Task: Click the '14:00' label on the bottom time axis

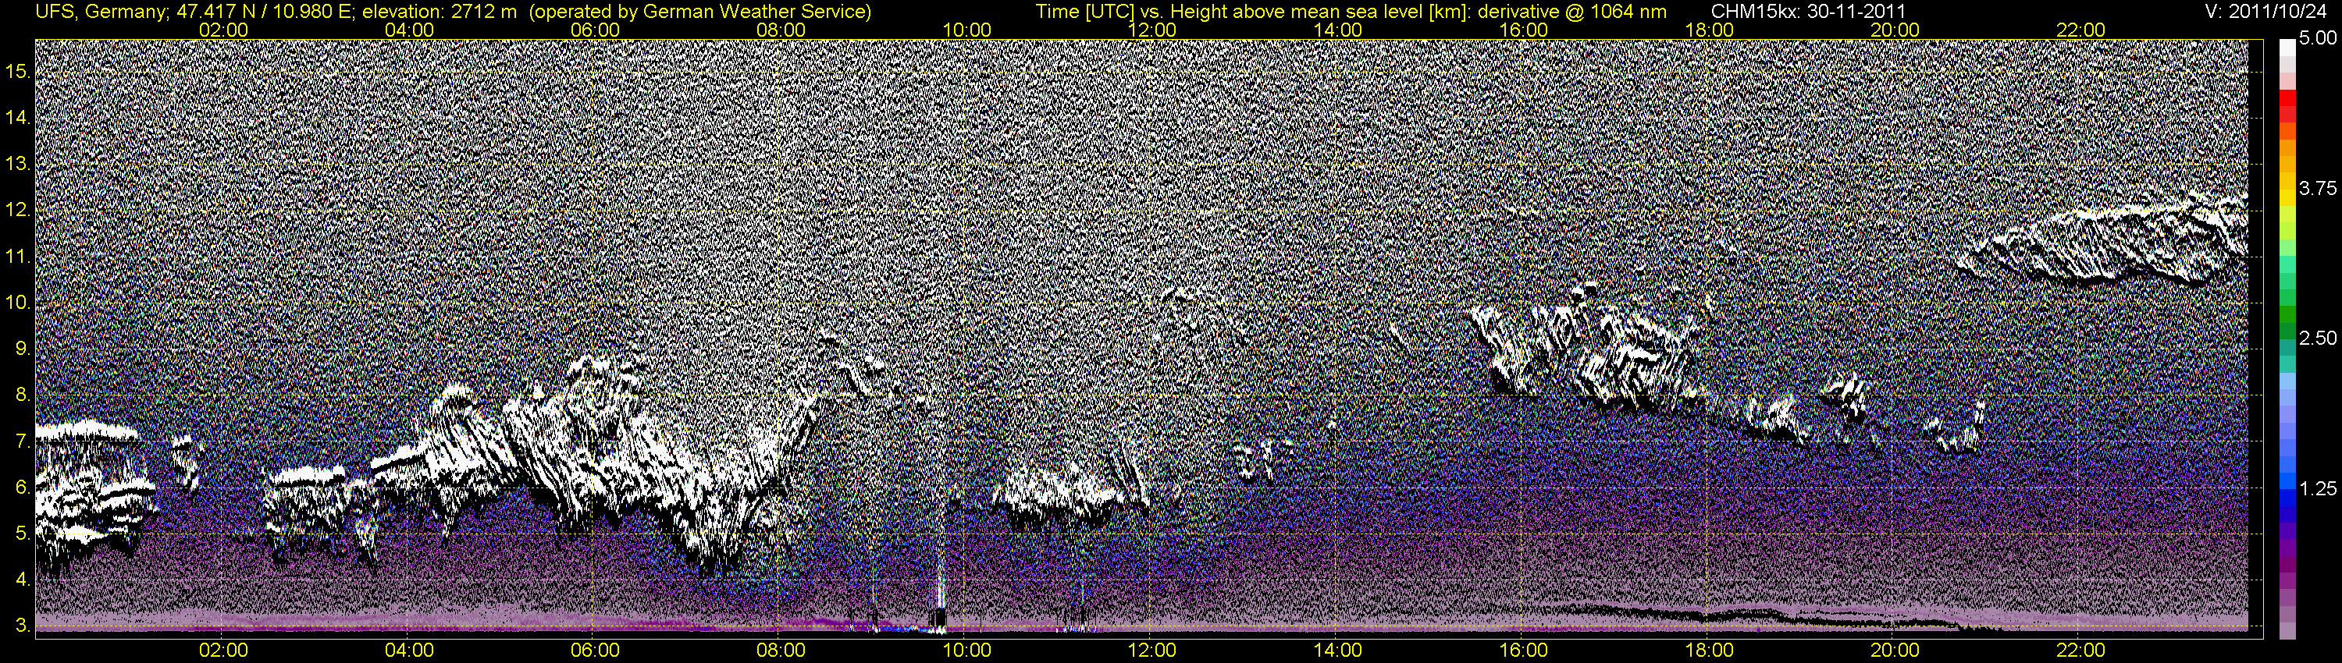Action: point(1338,651)
